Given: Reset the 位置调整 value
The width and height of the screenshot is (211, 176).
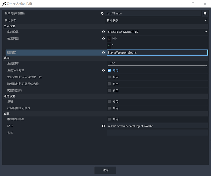Looking at the screenshot, I should tap(103, 39).
